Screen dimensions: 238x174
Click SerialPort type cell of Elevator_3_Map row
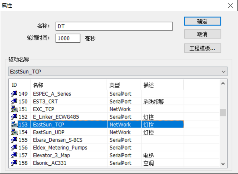[120, 155]
